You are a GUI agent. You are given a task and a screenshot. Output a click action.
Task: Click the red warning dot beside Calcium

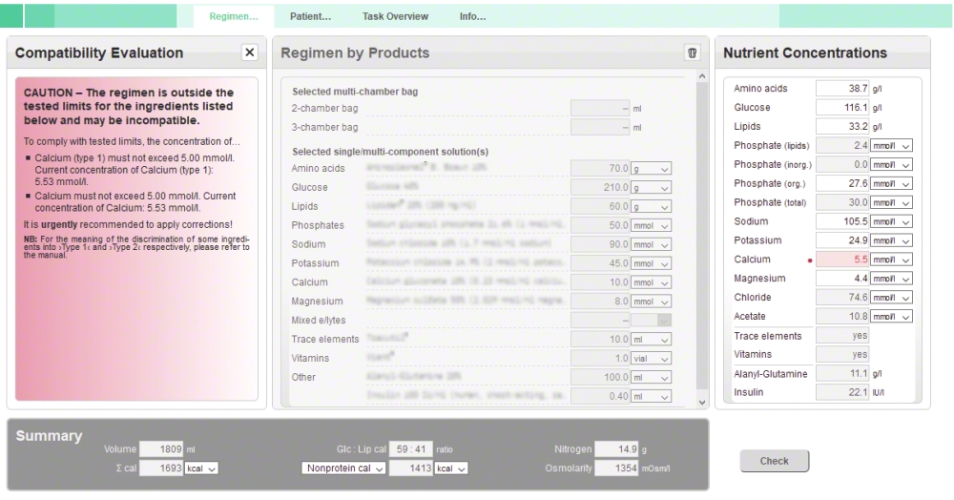tap(809, 260)
